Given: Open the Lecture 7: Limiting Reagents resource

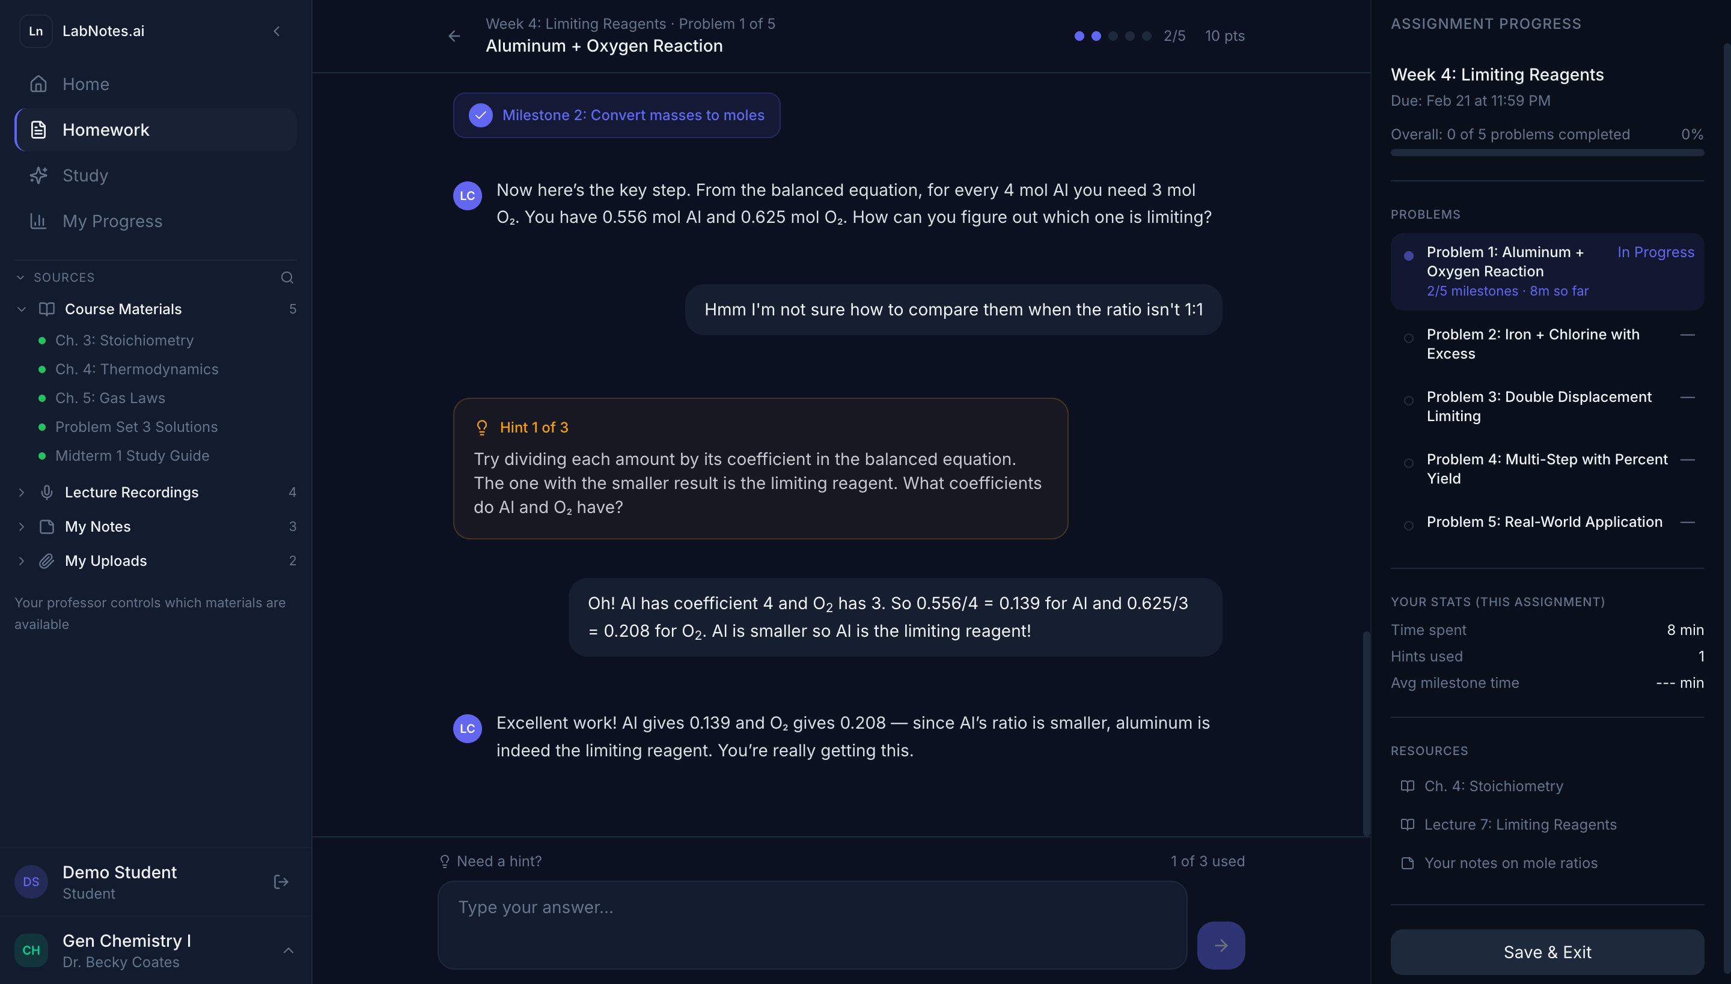Looking at the screenshot, I should pyautogui.click(x=1520, y=824).
